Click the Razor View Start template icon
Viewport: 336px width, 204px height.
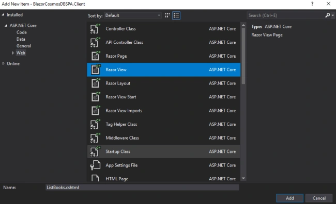(95, 97)
